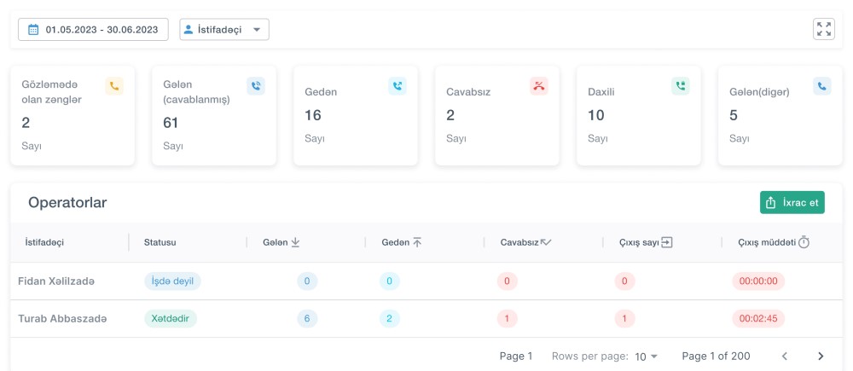Sort table by Gedən column header
The width and height of the screenshot is (853, 371).
pos(402,242)
